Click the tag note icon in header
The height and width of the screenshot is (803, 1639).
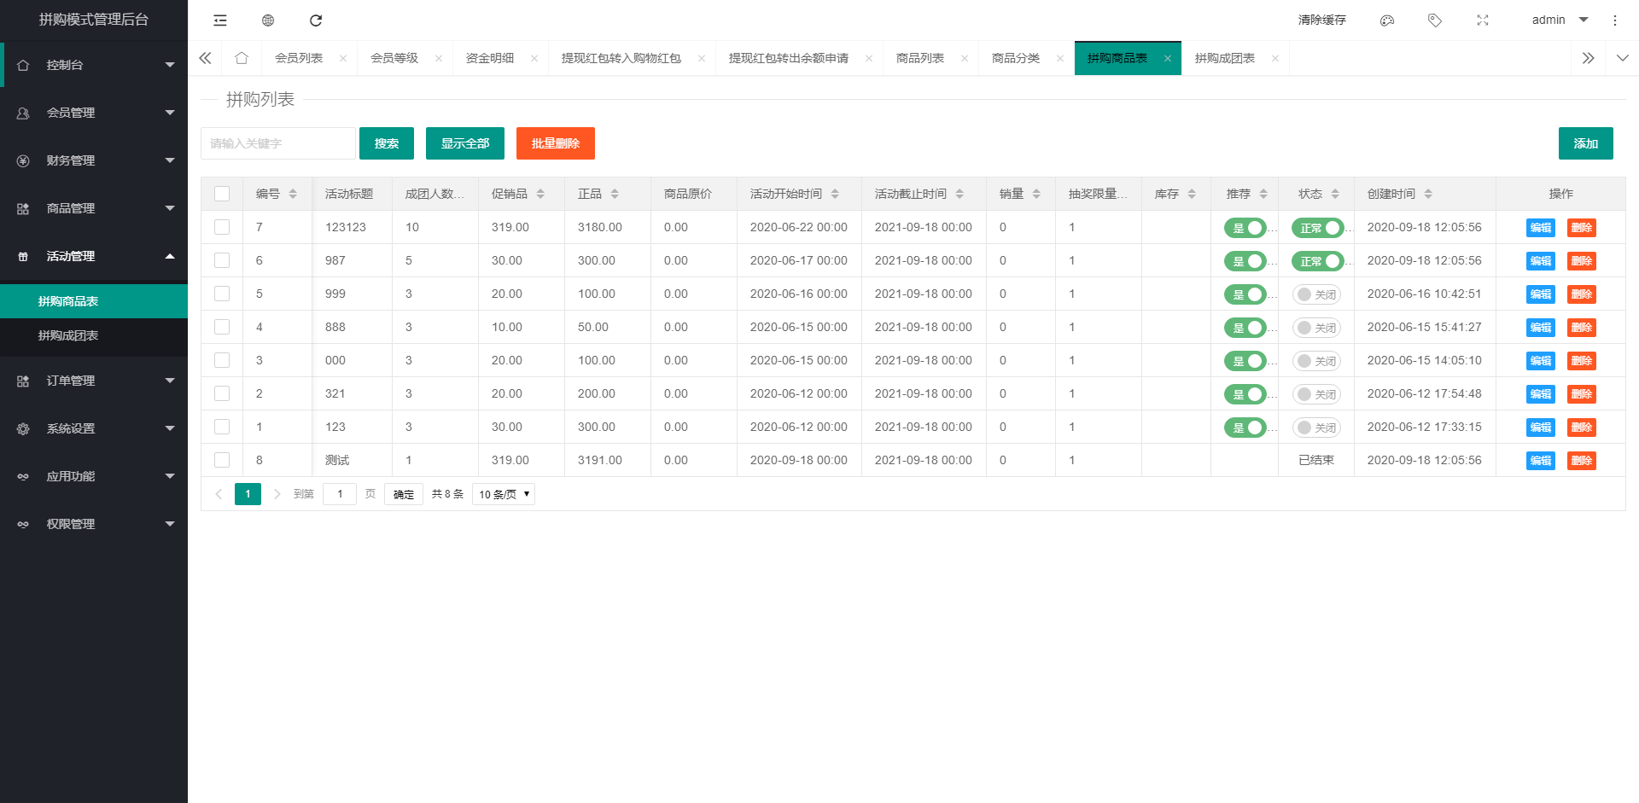[1435, 20]
